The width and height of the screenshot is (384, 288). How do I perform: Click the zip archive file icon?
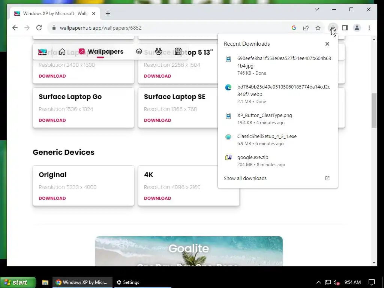click(228, 157)
